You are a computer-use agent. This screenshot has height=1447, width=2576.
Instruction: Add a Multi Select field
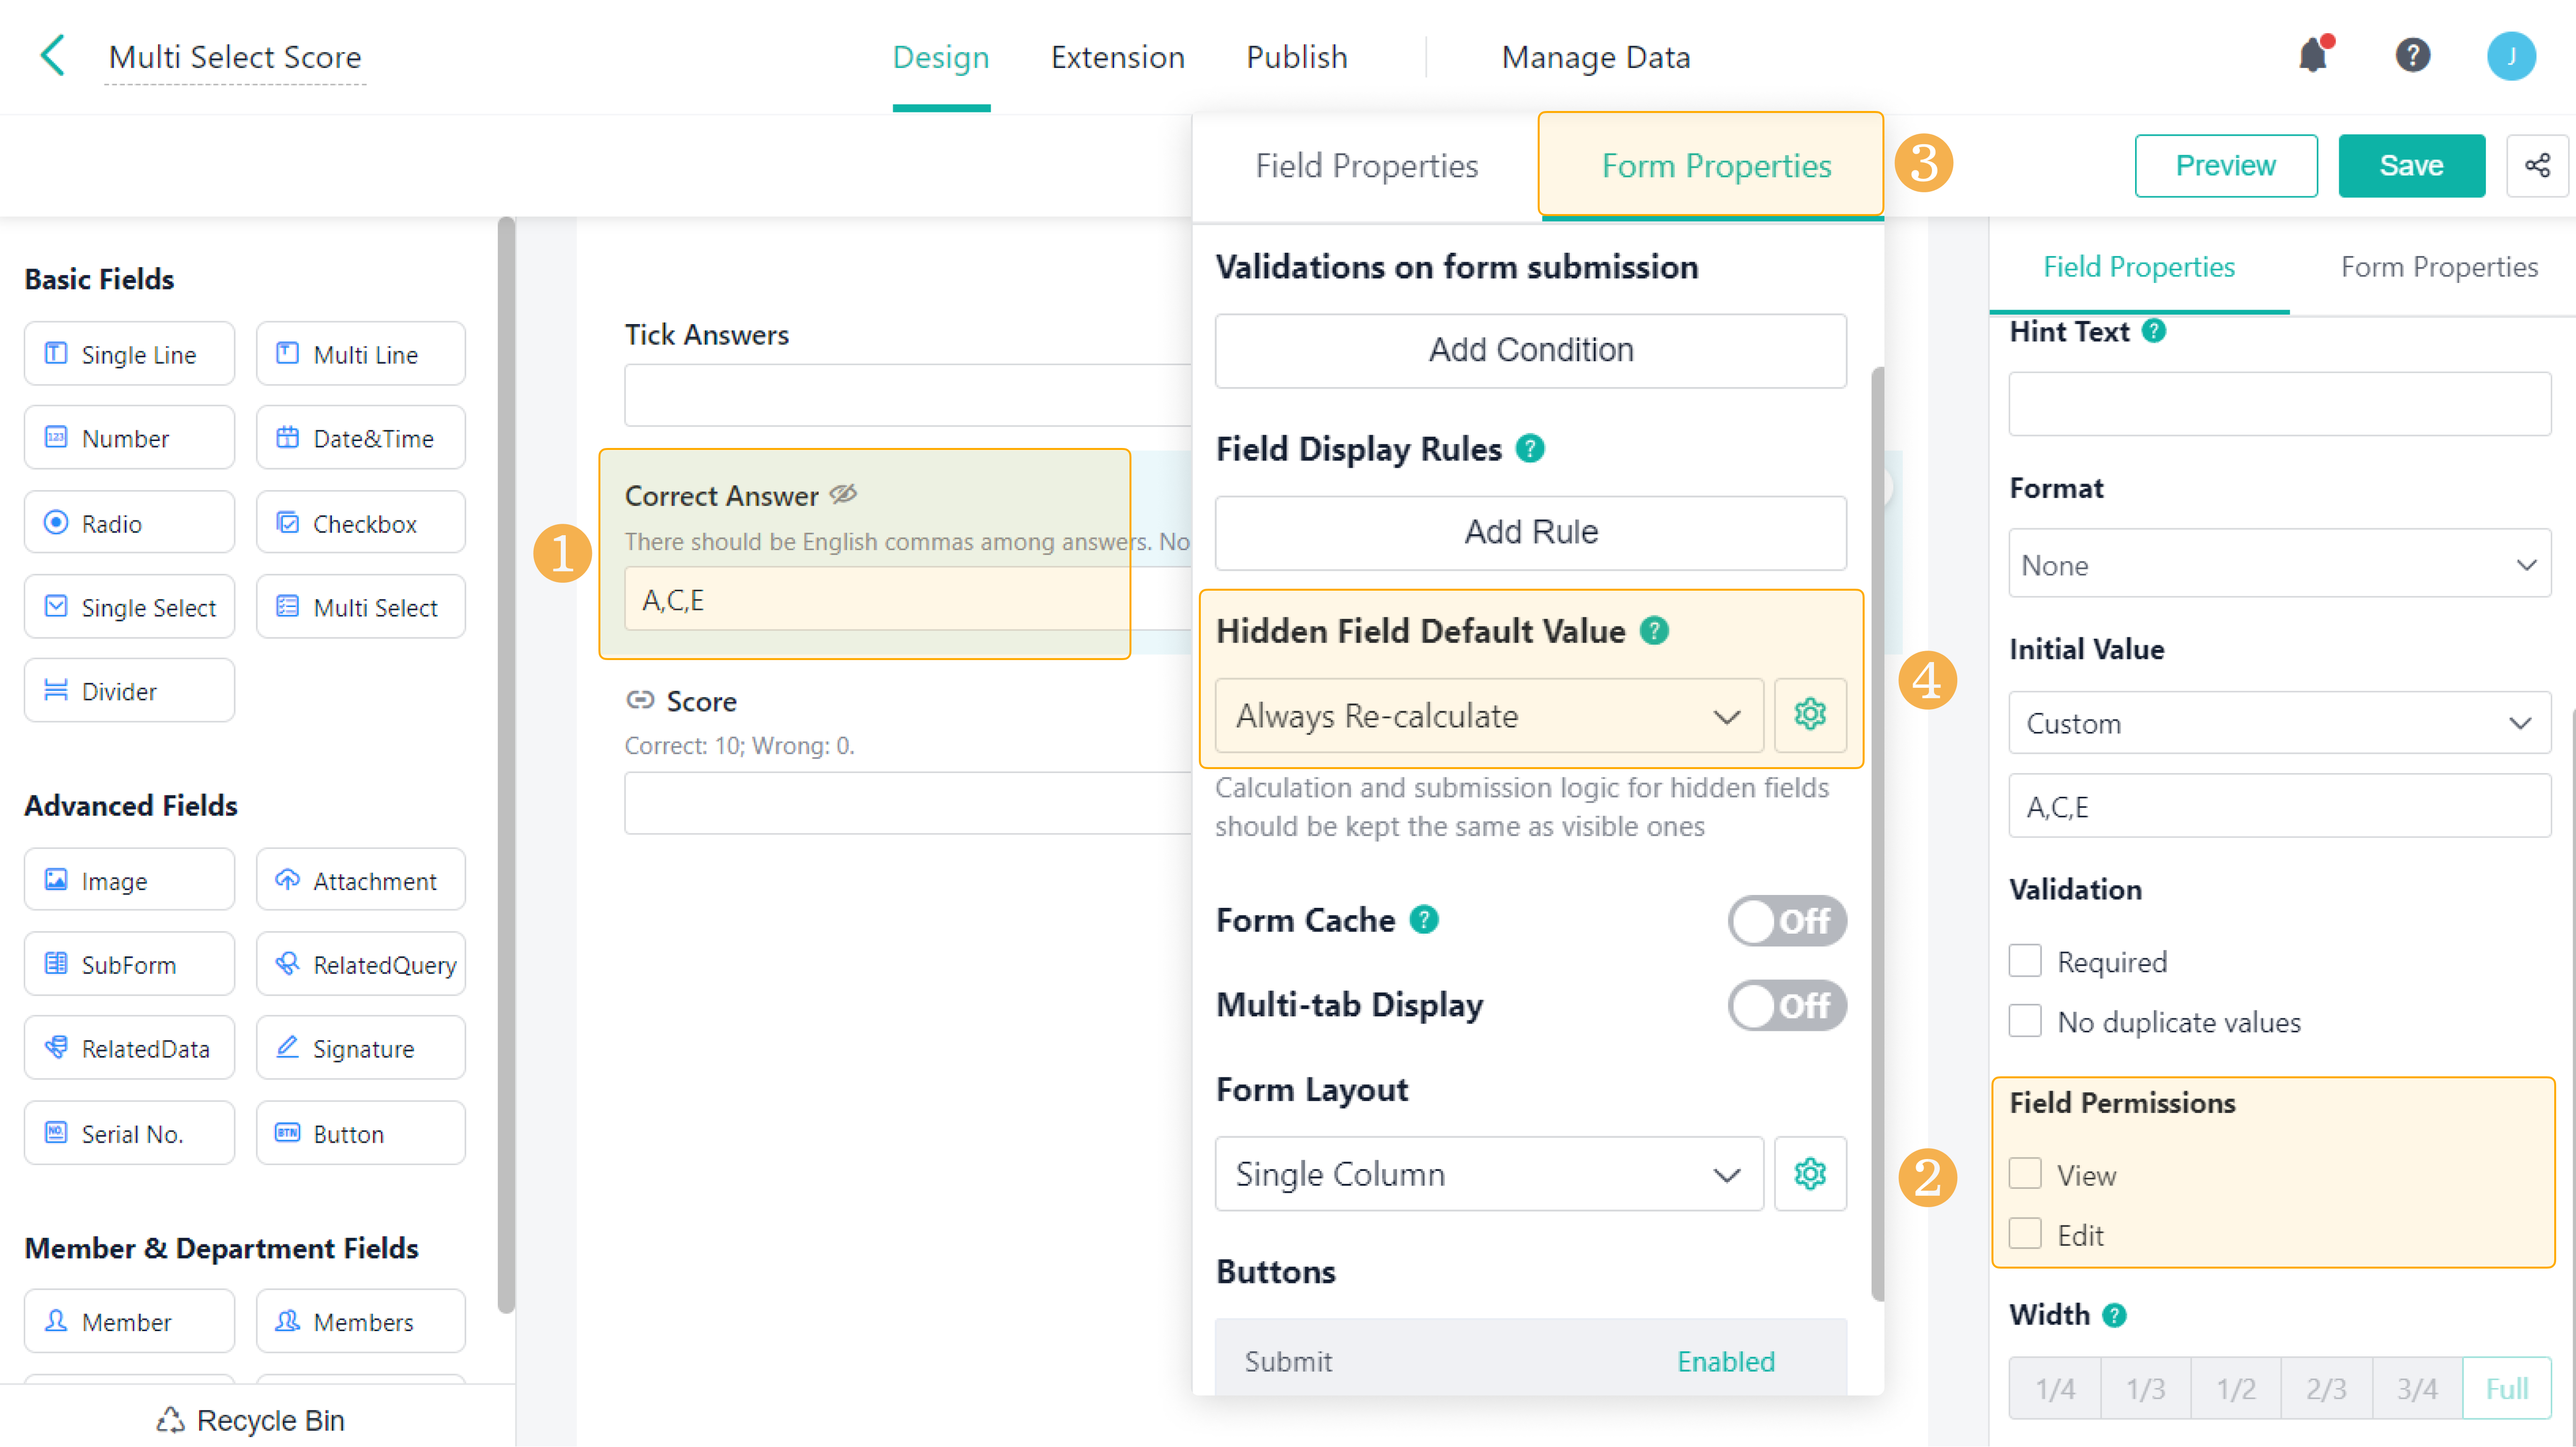(360, 606)
